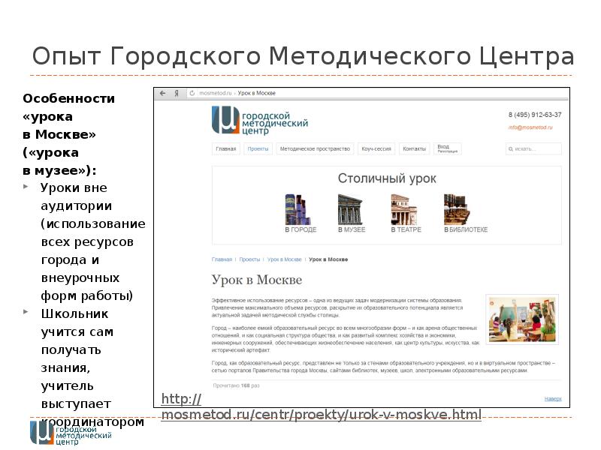Click into the 'искать...' search field
Screen dimensions: 601x450
533,149
